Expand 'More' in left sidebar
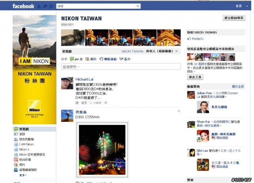This screenshot has width=254, height=183. tap(23, 175)
